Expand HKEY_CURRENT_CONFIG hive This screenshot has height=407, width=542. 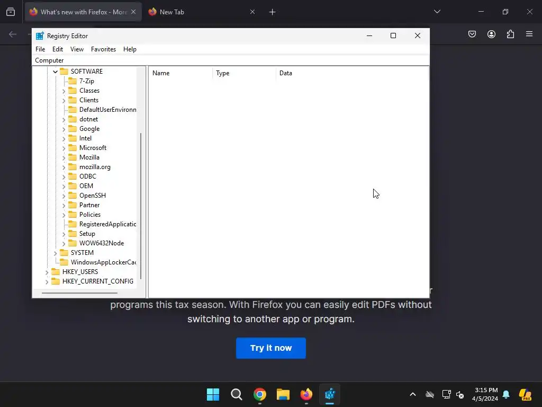click(x=47, y=282)
